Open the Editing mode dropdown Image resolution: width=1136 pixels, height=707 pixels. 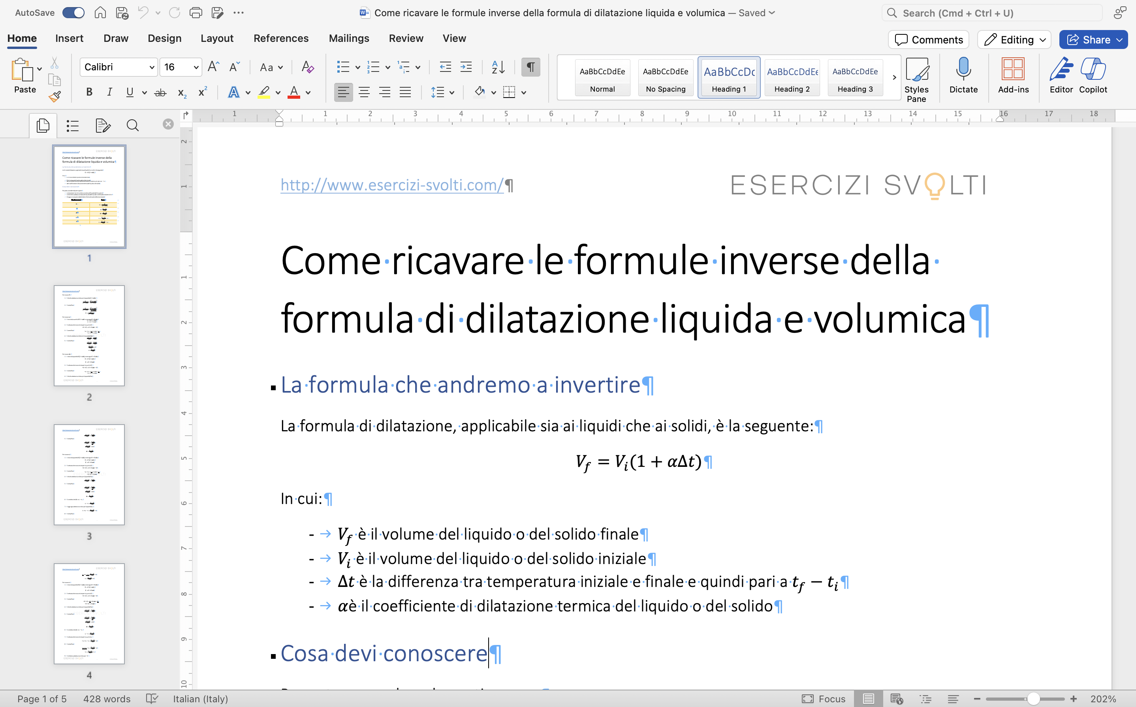[x=1014, y=39]
